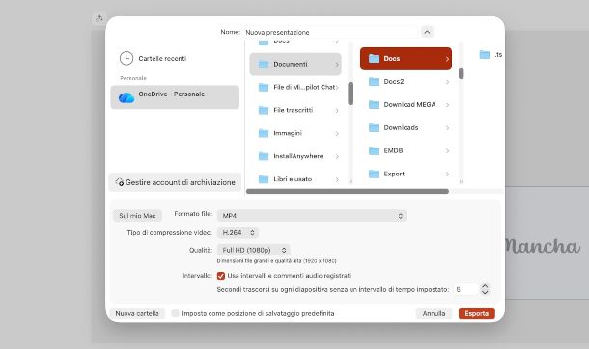Expand the Immagini folder chevron
Viewport: 589px width, 349px height.
point(337,133)
